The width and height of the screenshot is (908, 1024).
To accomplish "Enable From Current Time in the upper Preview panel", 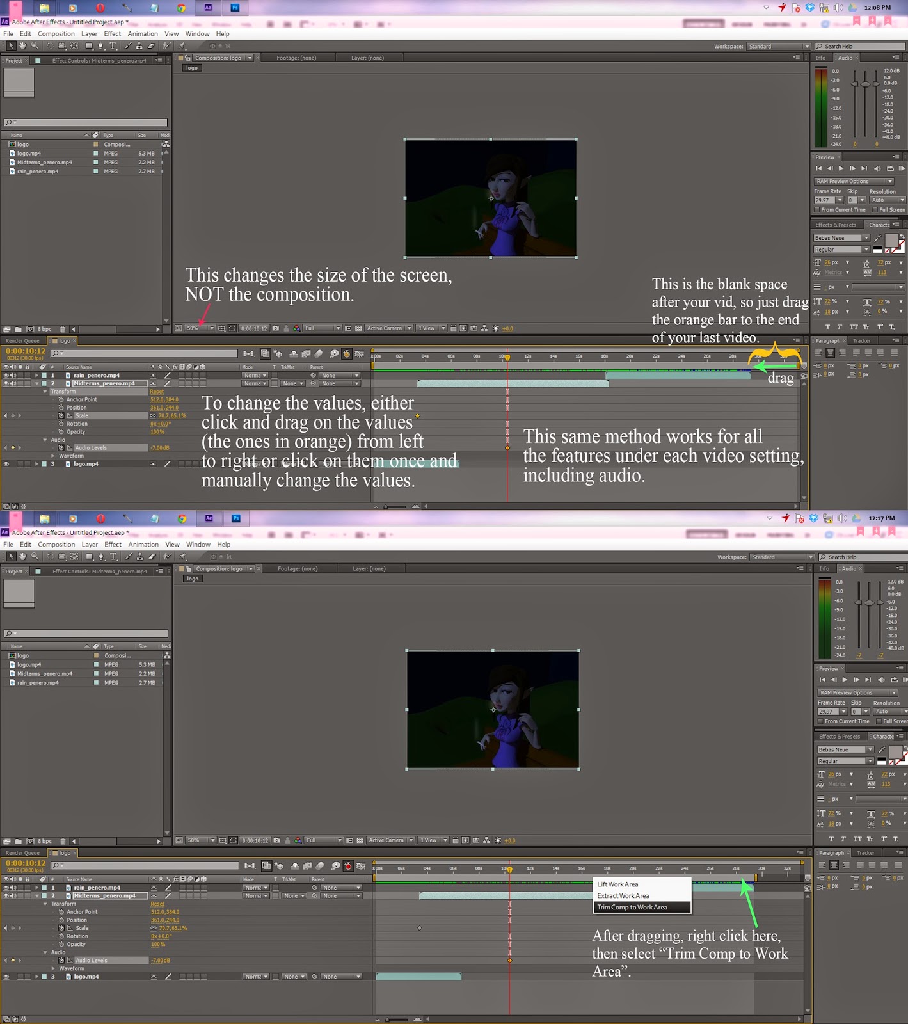I will 817,209.
